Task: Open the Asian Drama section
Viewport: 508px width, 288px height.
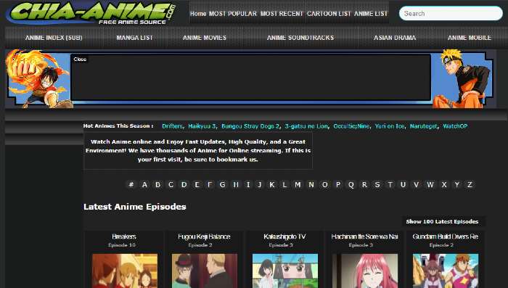Action: [395, 38]
